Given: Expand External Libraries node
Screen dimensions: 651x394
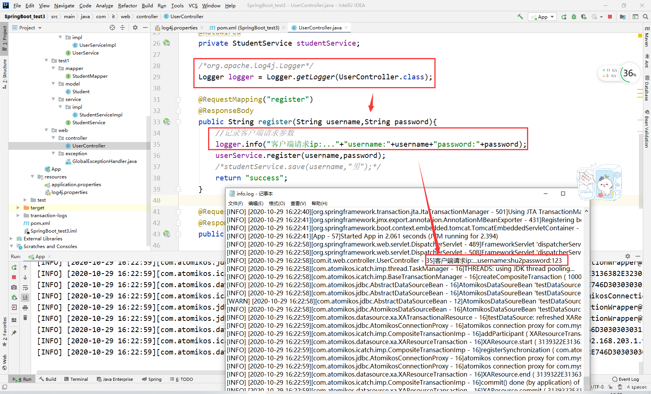Looking at the screenshot, I should [11, 238].
